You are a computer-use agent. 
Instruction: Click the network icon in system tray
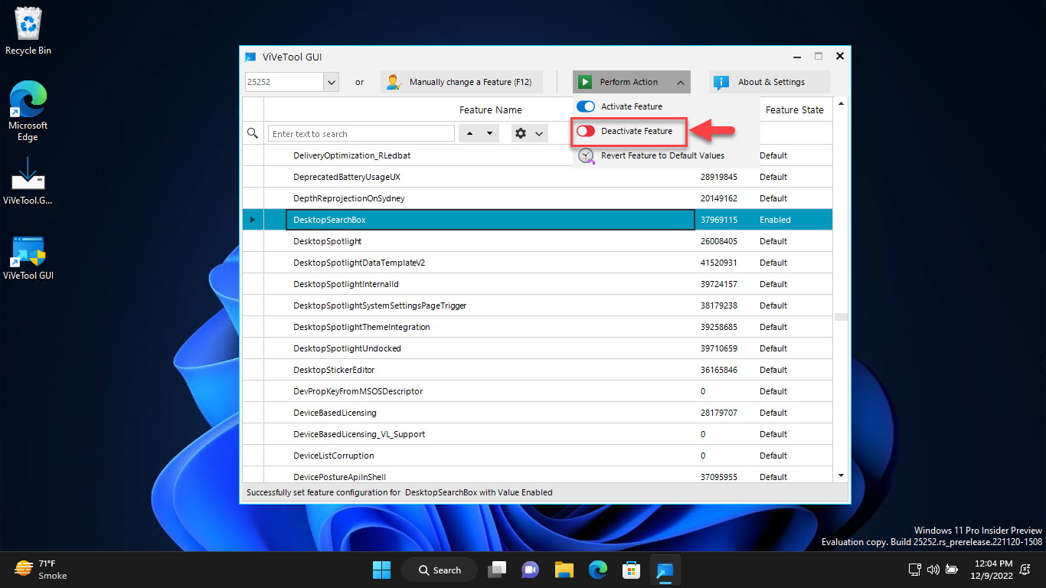point(914,570)
